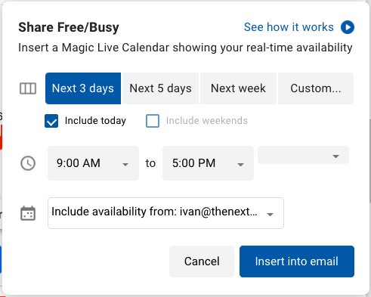The width and height of the screenshot is (371, 297).
Task: Uncheck the Include today checkbox
Action: 51,121
